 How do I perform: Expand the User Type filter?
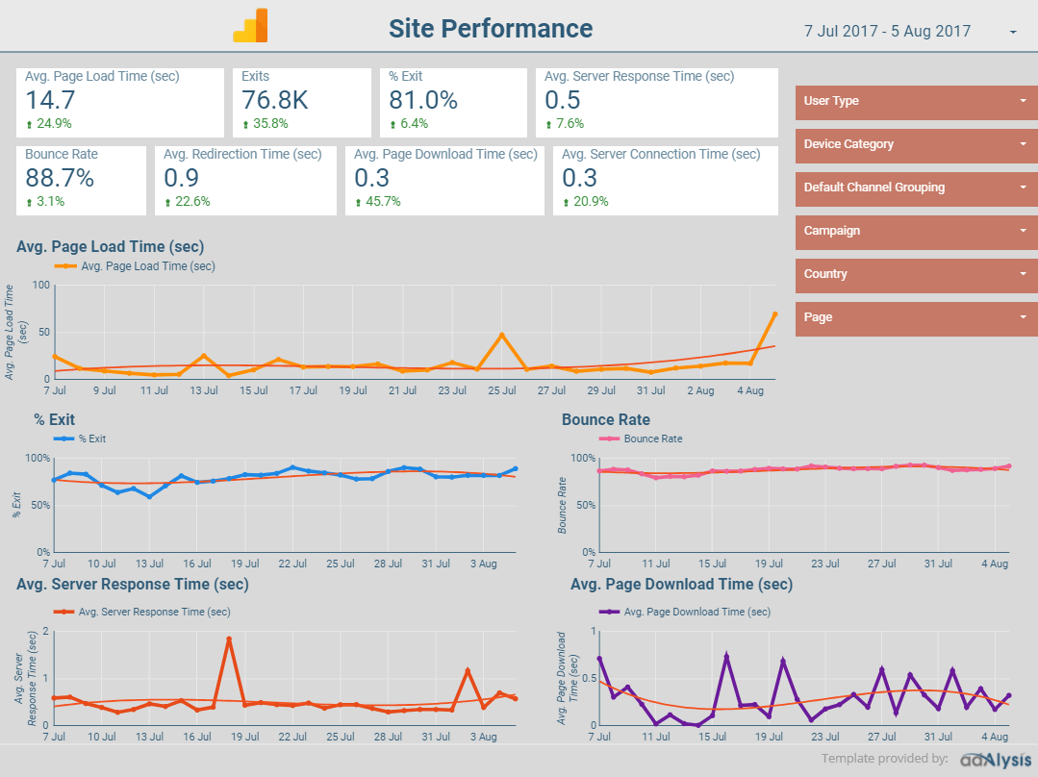coord(916,101)
